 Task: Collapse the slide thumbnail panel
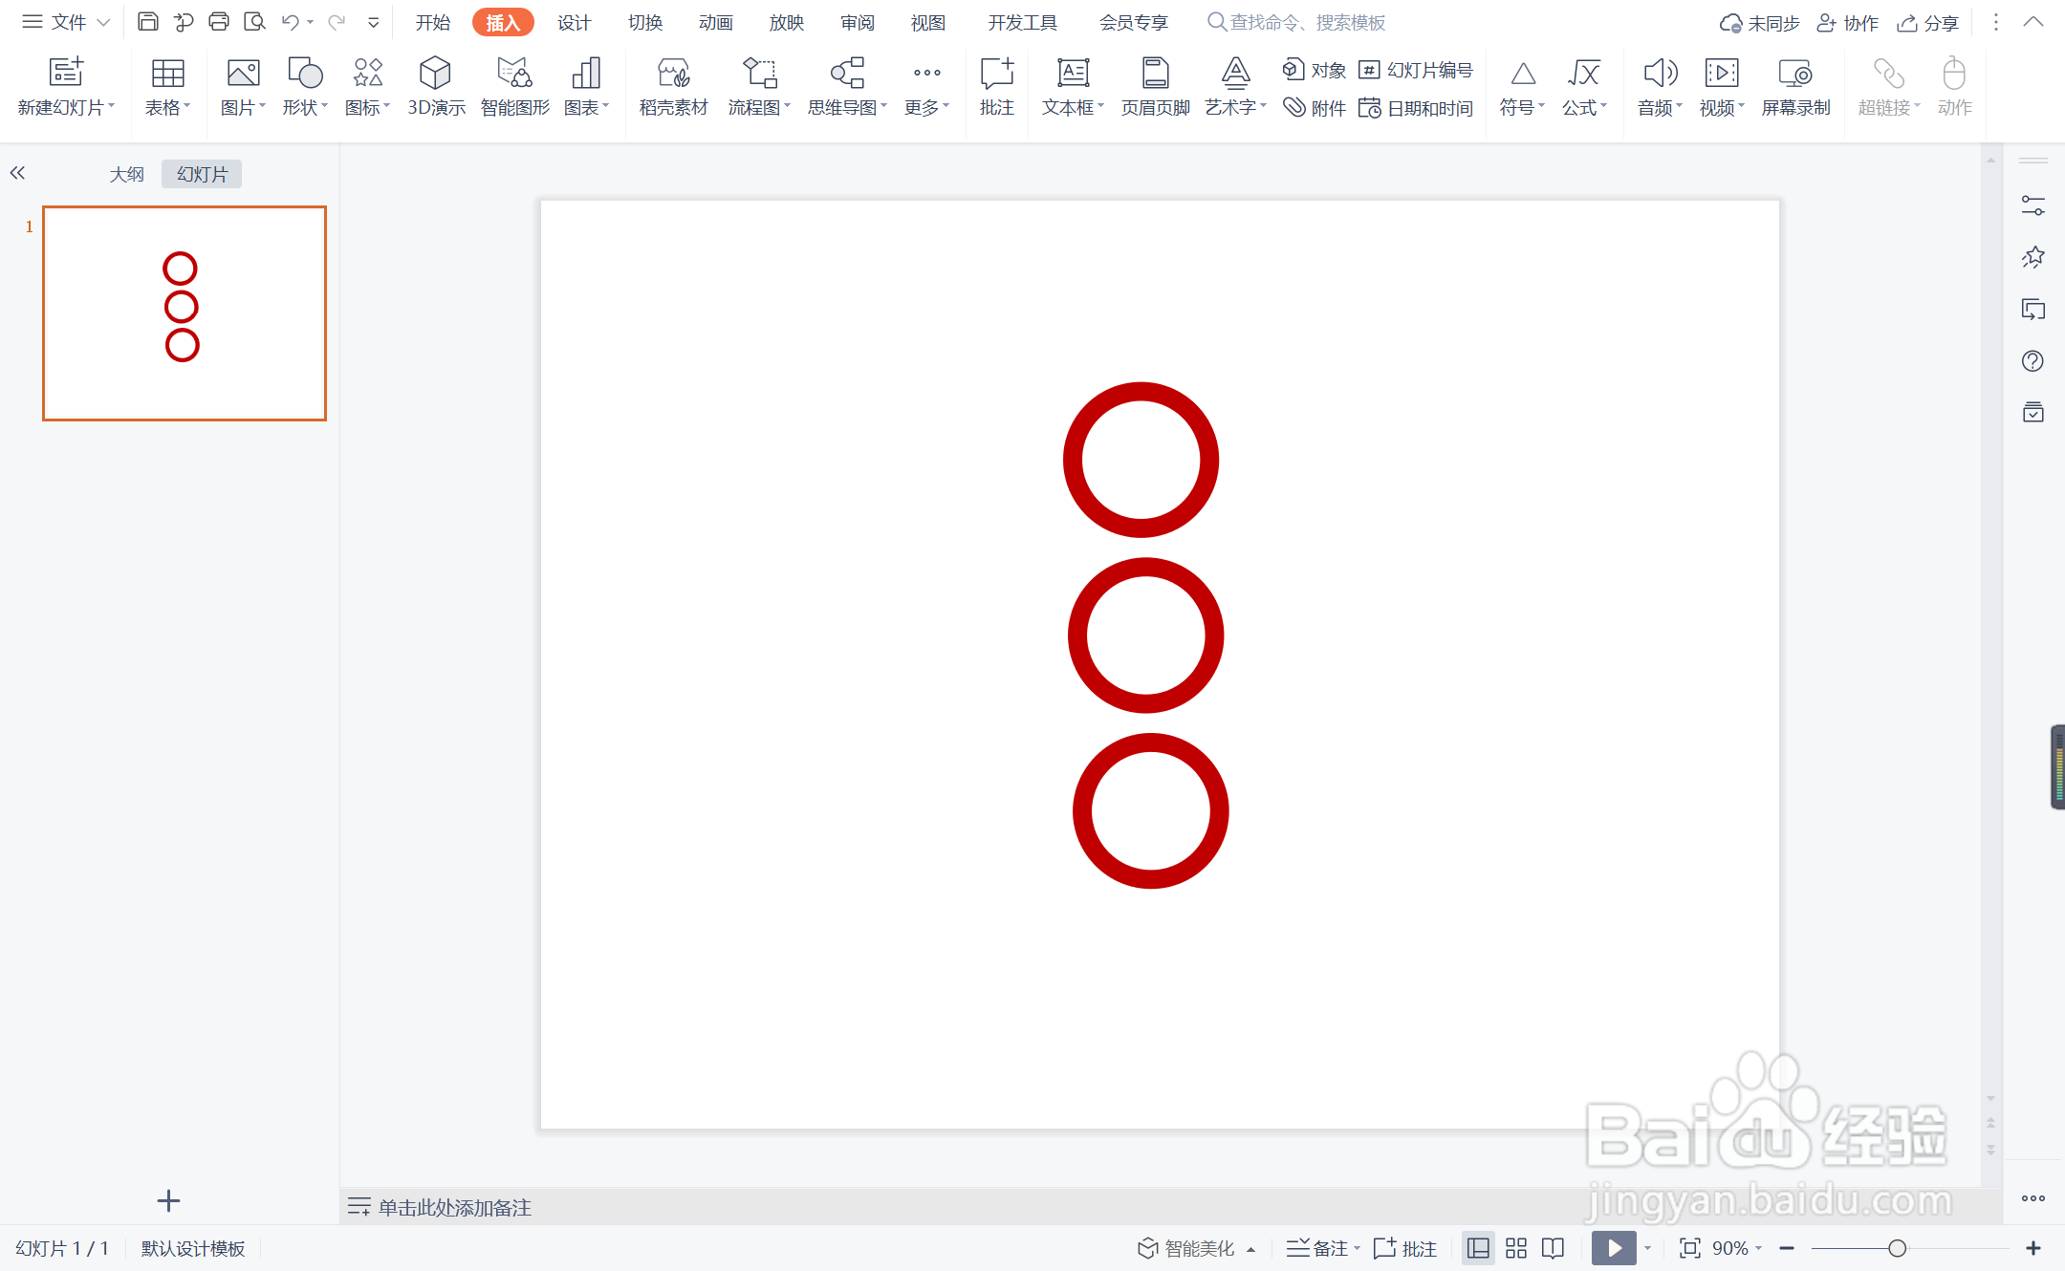click(17, 173)
